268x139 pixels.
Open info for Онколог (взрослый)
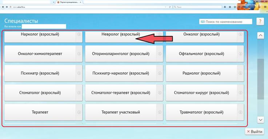coord(240,34)
